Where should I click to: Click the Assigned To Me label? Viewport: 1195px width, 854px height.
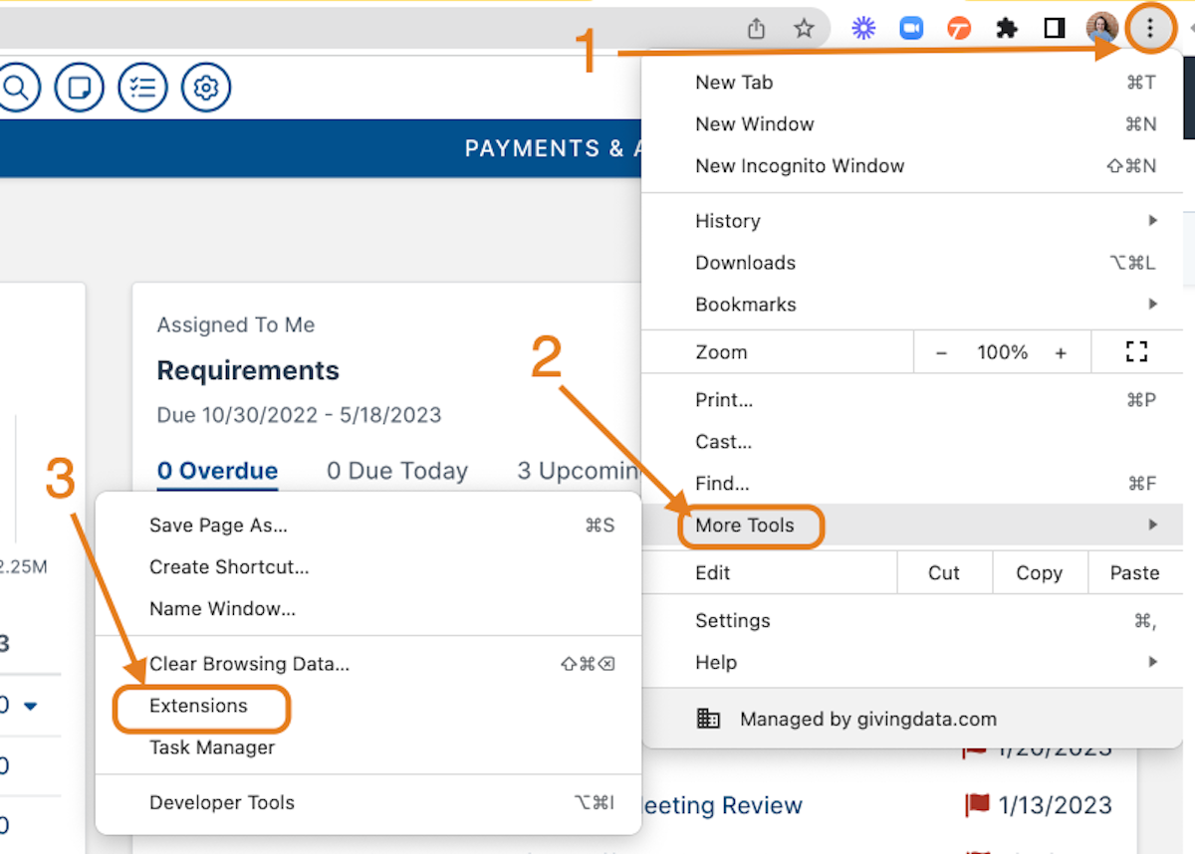click(x=236, y=325)
